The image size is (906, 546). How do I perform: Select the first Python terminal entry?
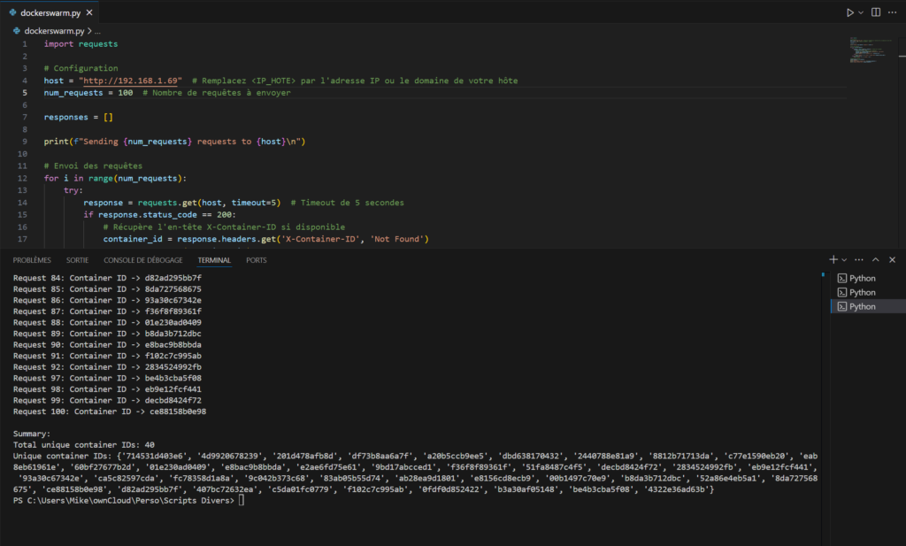click(868, 279)
